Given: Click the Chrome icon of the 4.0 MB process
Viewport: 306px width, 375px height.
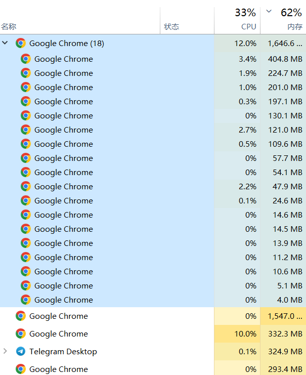Looking at the screenshot, I should coord(26,300).
